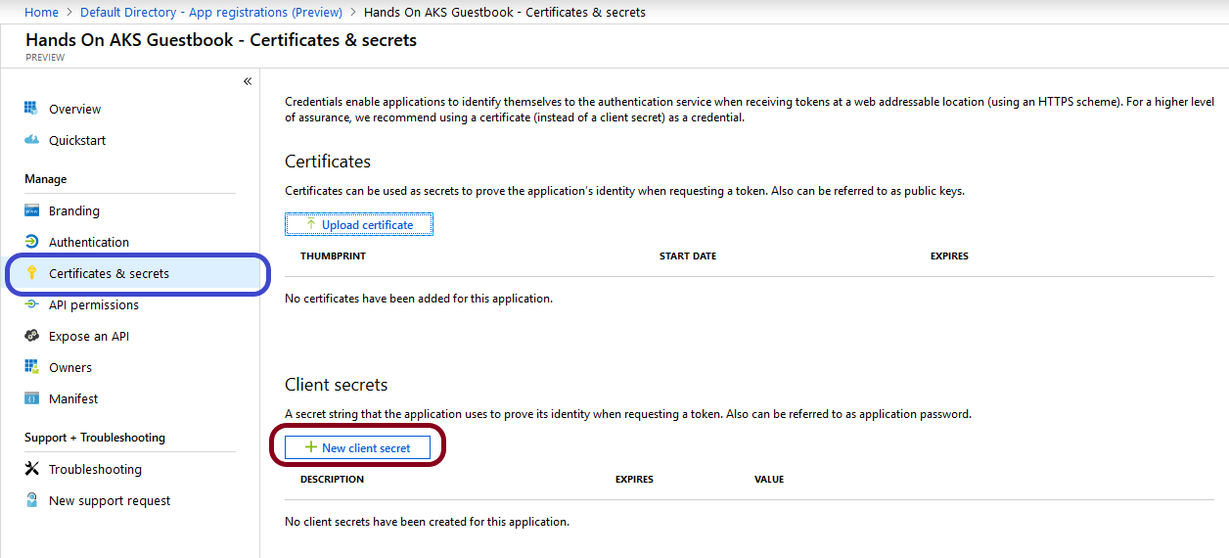The height and width of the screenshot is (558, 1229).
Task: Click the Certificates section heading
Action: 328,162
